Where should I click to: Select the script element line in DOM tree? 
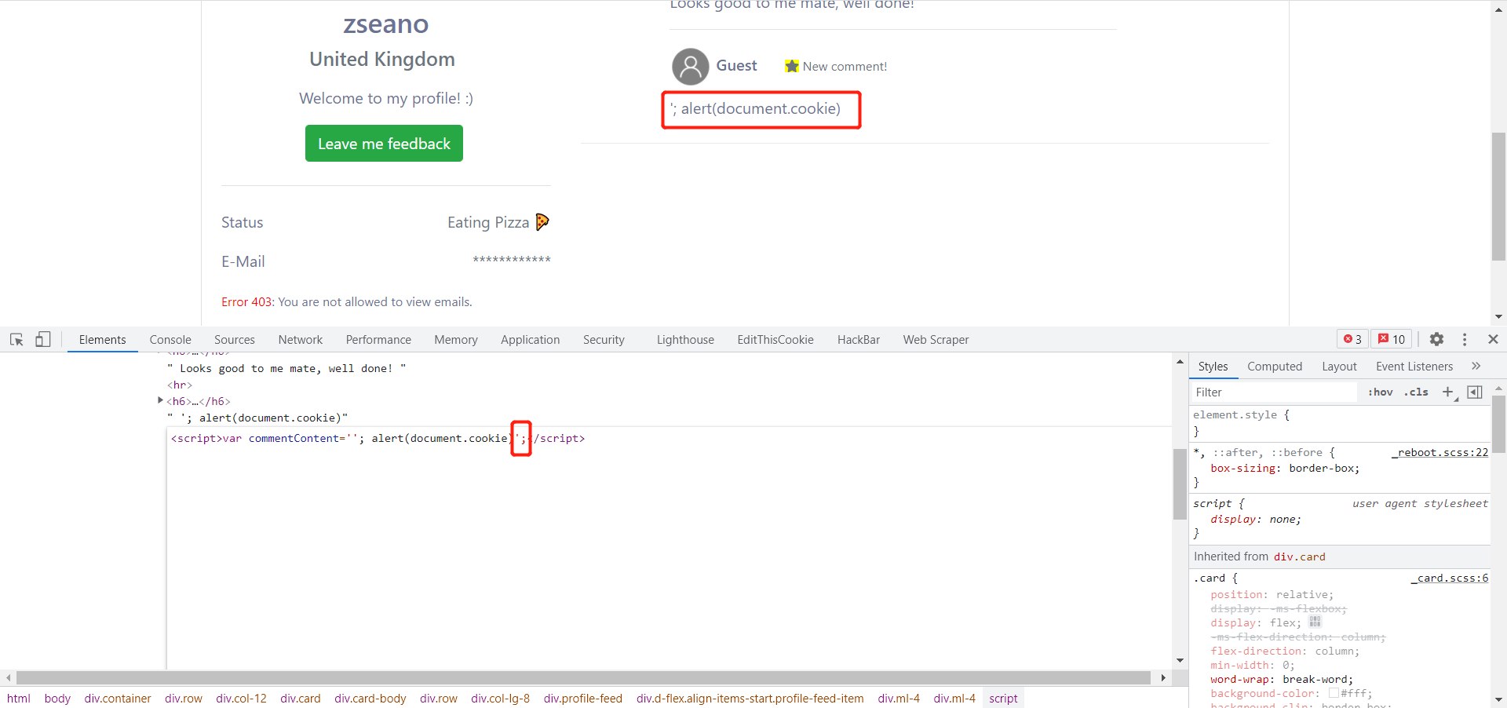(378, 438)
